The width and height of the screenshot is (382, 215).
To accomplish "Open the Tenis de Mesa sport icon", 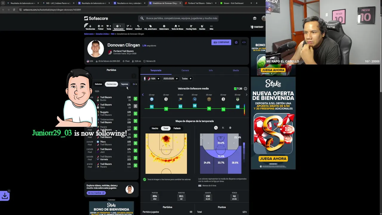I will [177, 27].
